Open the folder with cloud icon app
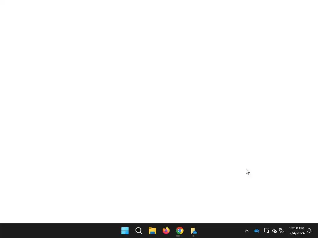318x238 pixels. click(x=193, y=231)
